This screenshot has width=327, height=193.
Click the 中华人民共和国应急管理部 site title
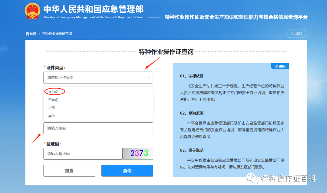click(94, 9)
